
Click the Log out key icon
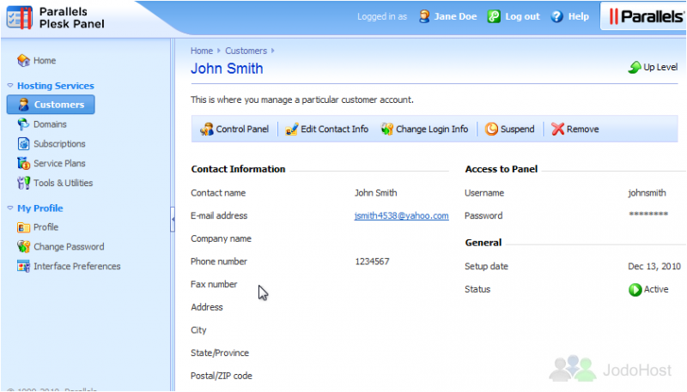494,16
